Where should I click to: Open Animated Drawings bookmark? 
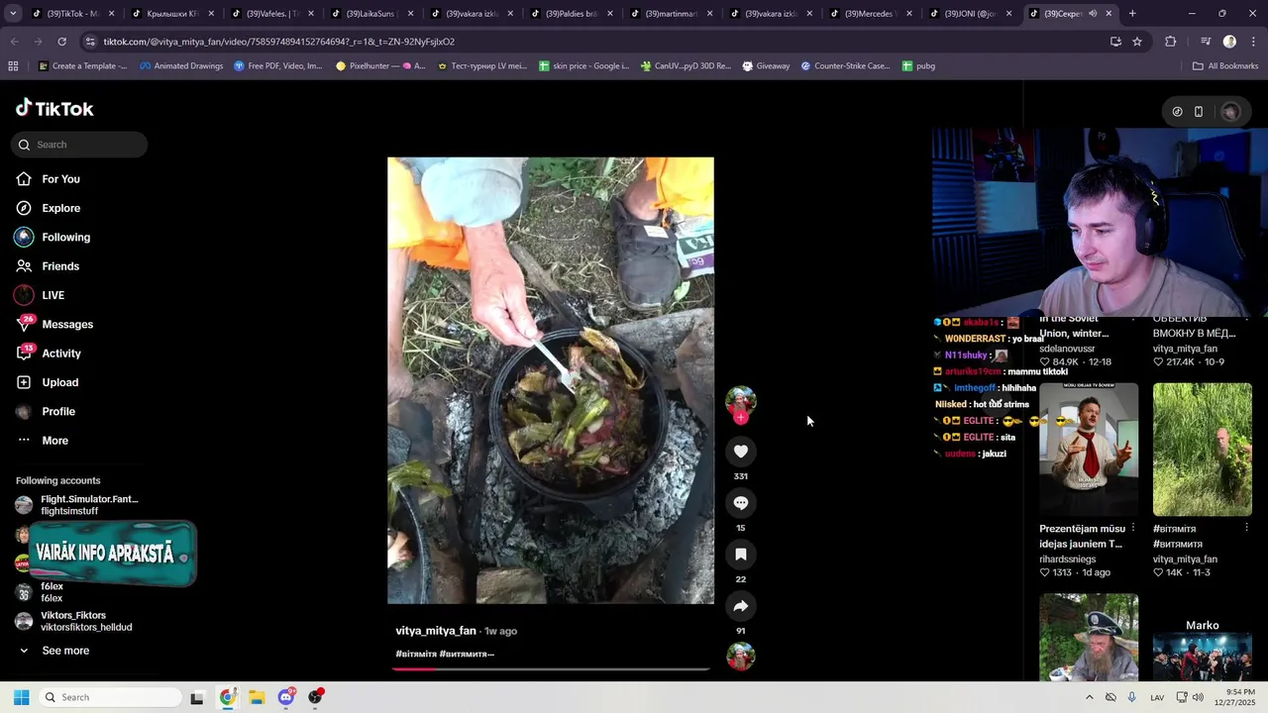click(181, 66)
